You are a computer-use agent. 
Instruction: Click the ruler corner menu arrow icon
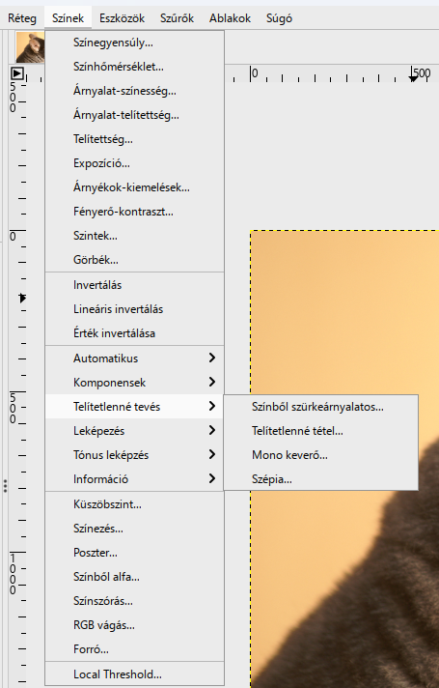click(x=17, y=73)
